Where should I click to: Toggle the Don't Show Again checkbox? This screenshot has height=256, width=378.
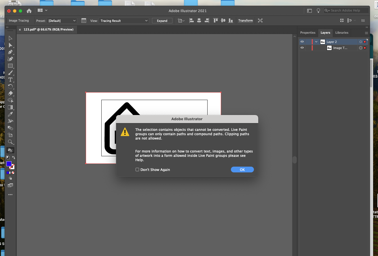point(137,170)
